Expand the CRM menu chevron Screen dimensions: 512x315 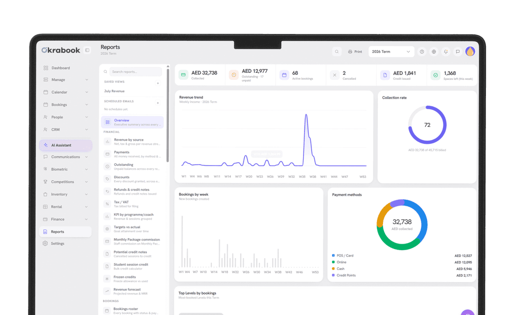(86, 129)
